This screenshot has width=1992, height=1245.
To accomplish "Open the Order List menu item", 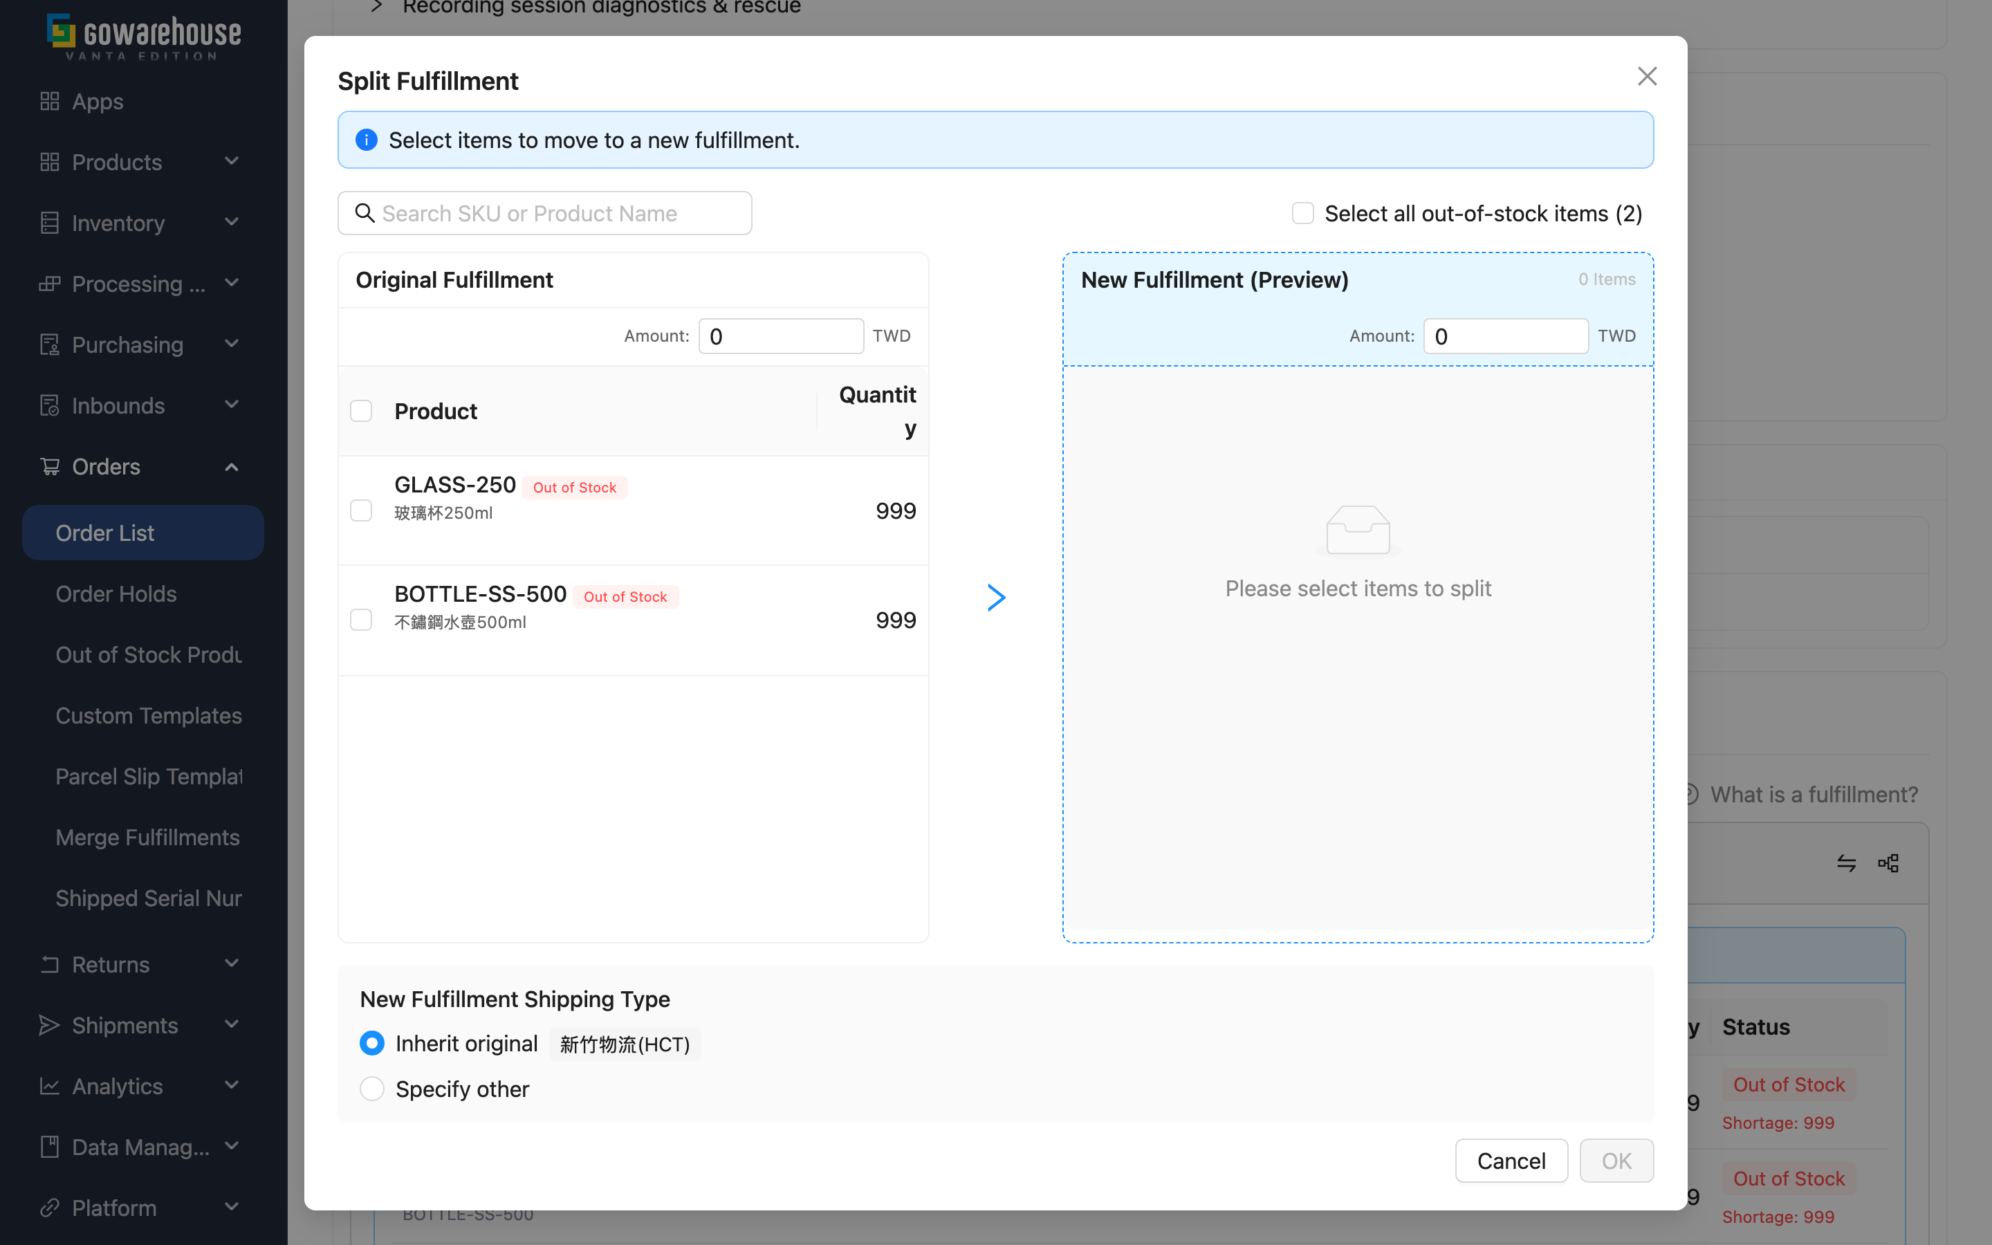I will point(143,533).
